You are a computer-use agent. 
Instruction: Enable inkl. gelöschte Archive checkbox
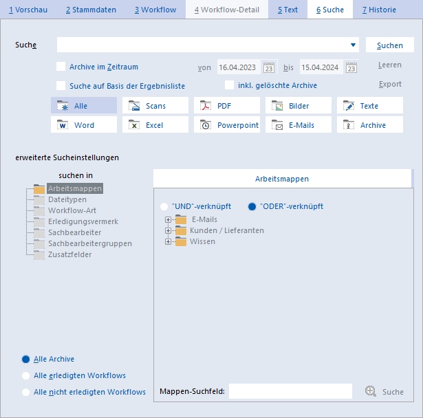(x=229, y=85)
